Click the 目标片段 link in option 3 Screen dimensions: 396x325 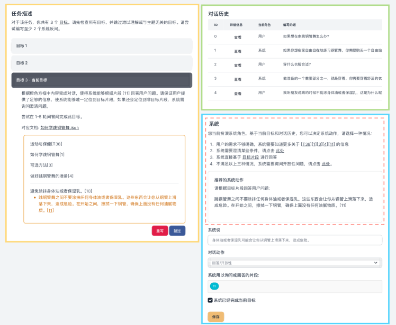click(250, 157)
